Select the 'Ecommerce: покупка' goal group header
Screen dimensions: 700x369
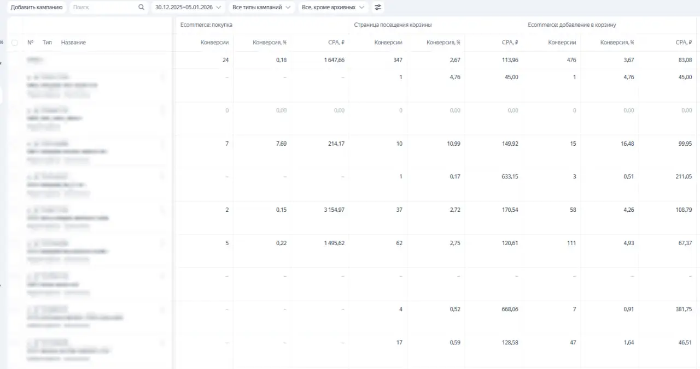(206, 25)
